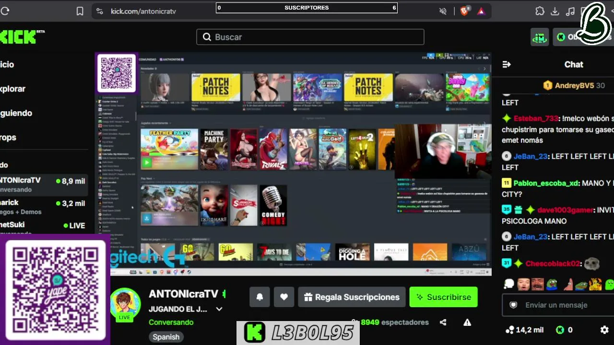Pick the Patrick Star emote
This screenshot has width=614, height=345.
(567, 284)
